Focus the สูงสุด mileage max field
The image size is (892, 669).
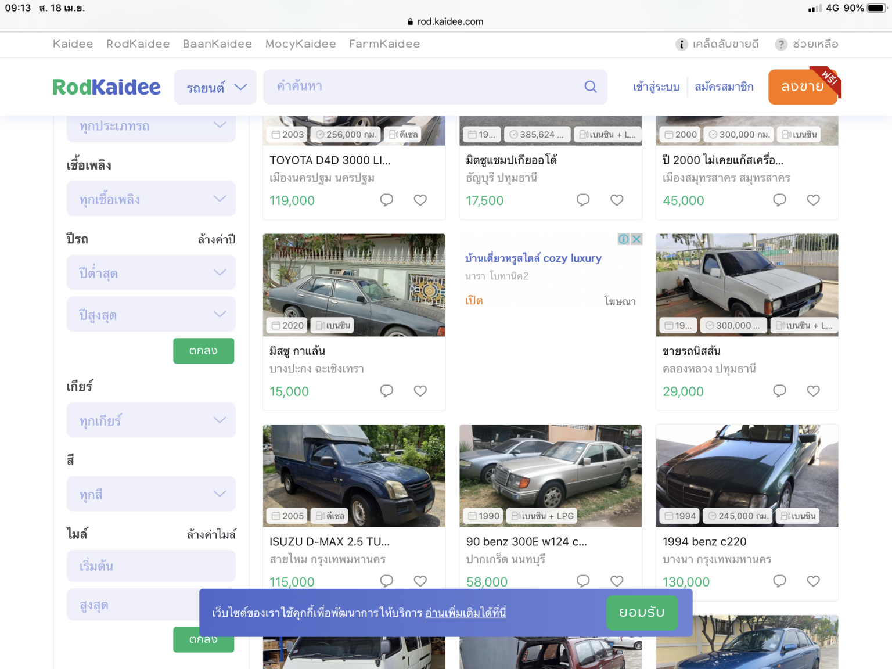coord(133,605)
